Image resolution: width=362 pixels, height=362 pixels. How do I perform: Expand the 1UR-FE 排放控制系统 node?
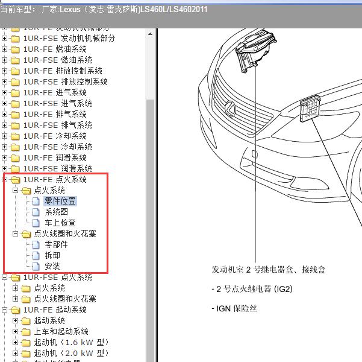(x=4, y=71)
